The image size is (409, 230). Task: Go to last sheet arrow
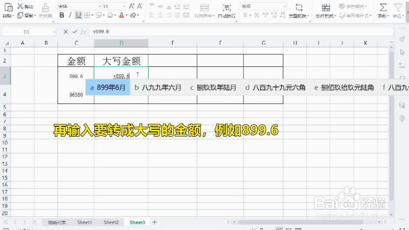(33, 222)
